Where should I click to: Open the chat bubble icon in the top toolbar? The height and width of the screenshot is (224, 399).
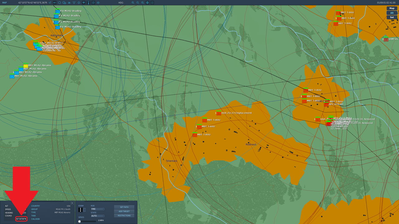pos(93,2)
